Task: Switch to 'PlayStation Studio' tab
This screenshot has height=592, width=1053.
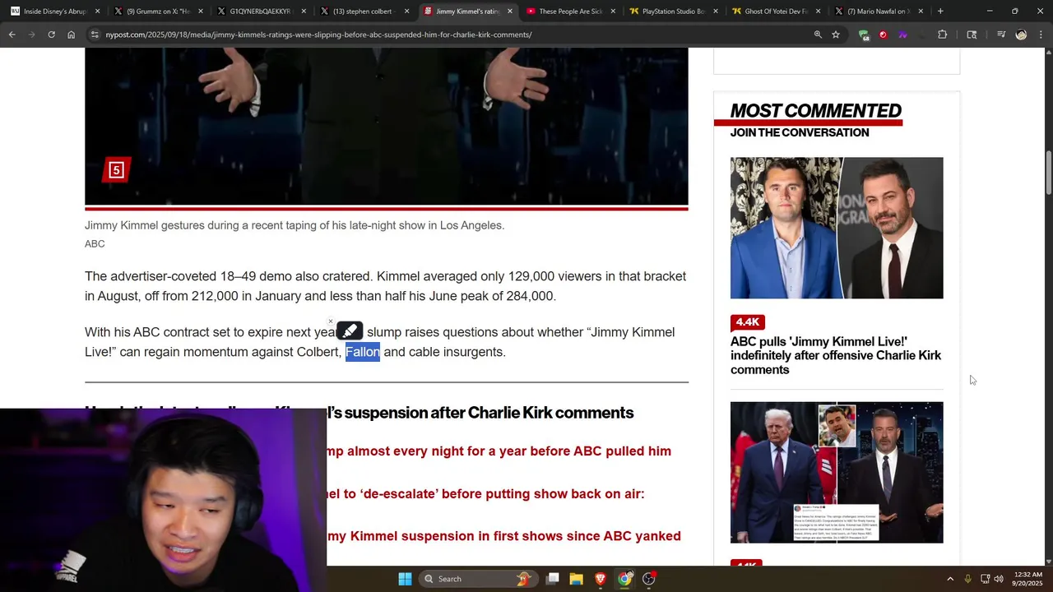Action: pyautogui.click(x=672, y=12)
